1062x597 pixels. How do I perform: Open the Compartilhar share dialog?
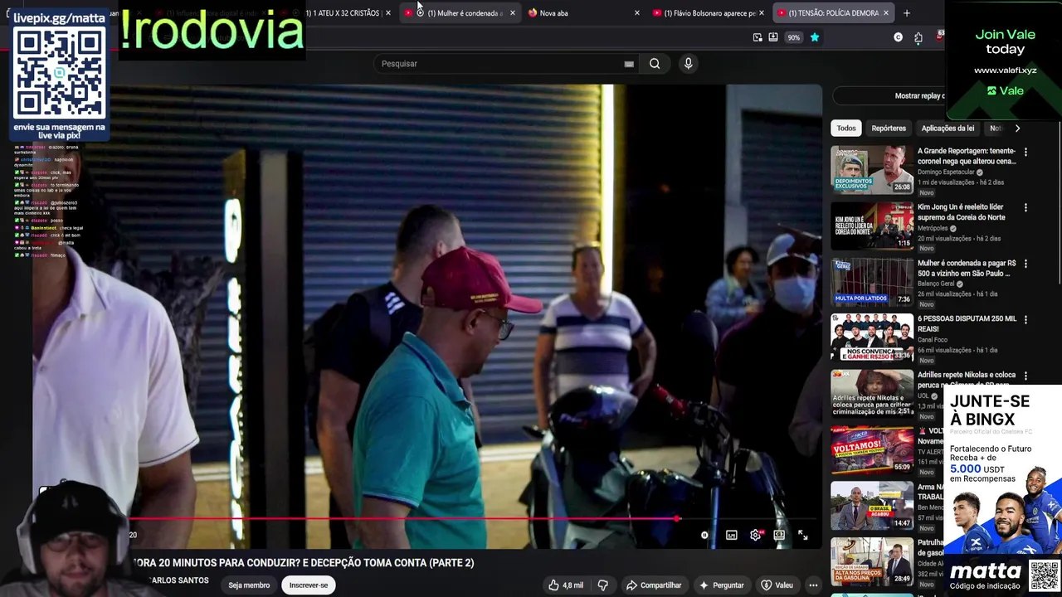tap(654, 585)
